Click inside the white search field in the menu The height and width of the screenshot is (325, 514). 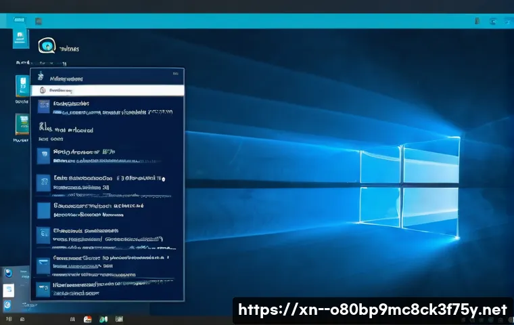click(108, 90)
